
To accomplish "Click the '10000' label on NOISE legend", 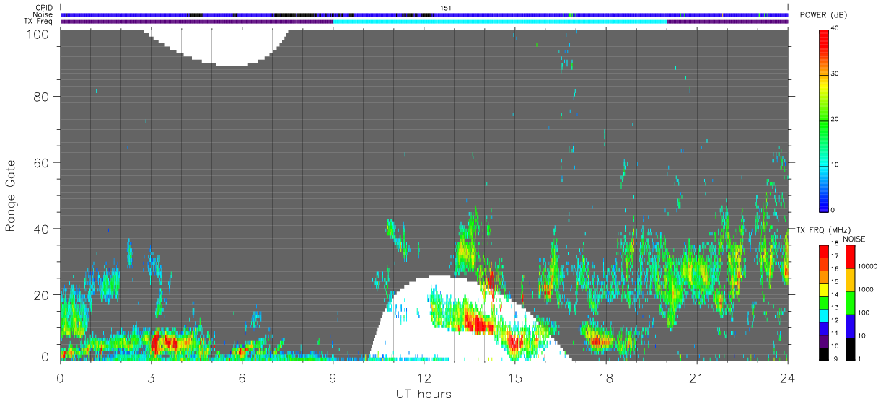I will tap(868, 266).
